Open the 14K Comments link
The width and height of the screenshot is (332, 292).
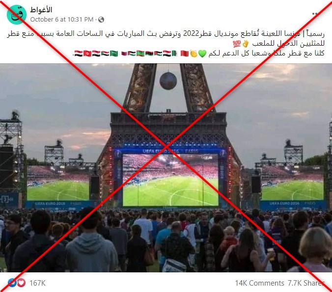(x=260, y=283)
